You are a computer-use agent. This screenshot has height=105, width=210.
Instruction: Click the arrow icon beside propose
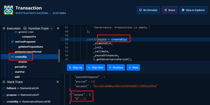[4, 95]
